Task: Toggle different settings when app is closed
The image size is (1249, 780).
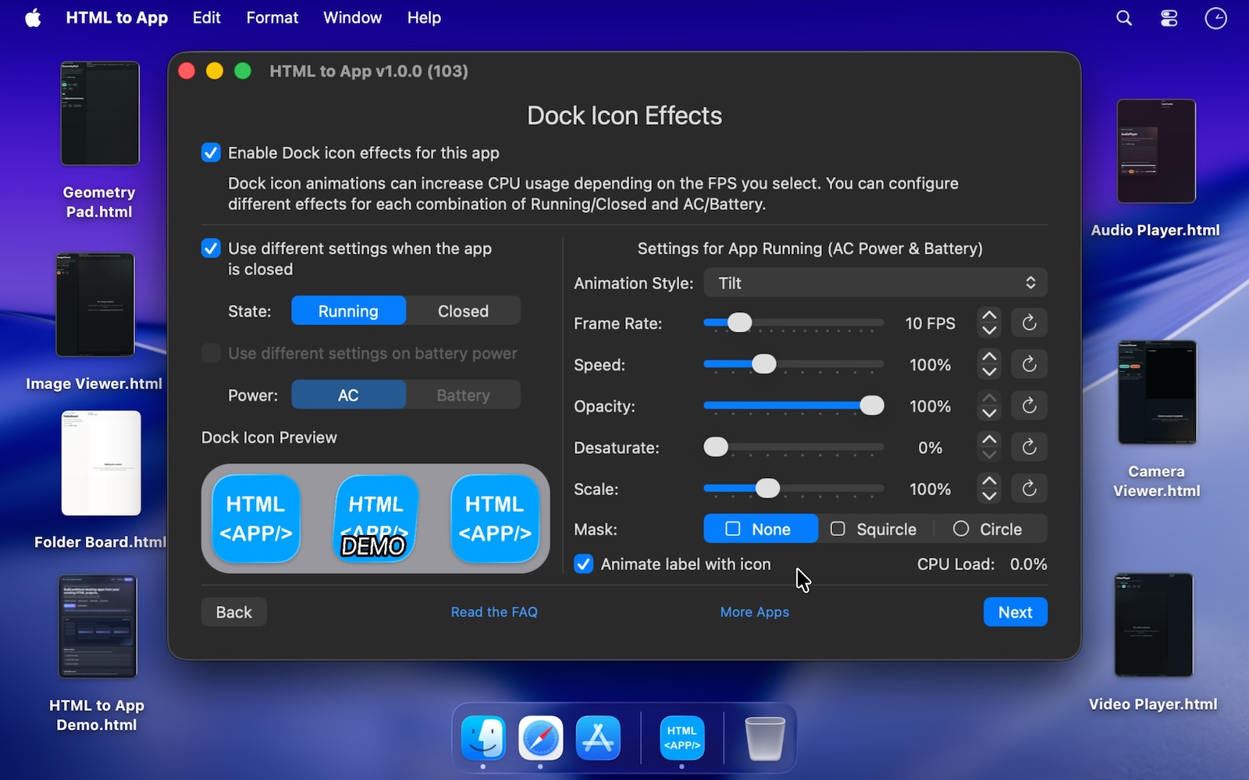Action: click(211, 249)
